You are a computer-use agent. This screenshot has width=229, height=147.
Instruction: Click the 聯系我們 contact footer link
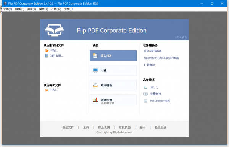104,128
